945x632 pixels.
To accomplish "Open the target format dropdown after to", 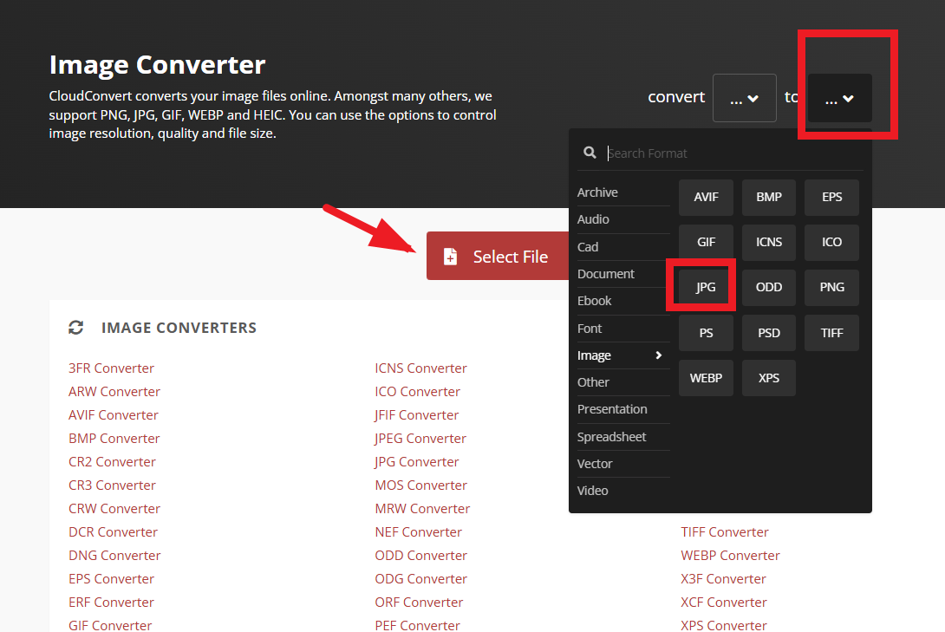I will tap(839, 98).
